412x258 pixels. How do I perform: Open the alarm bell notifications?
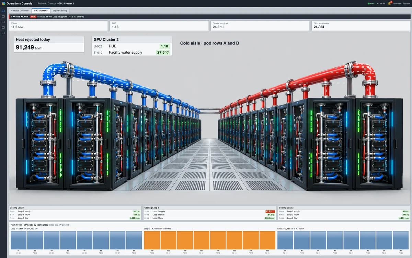tap(389, 3)
